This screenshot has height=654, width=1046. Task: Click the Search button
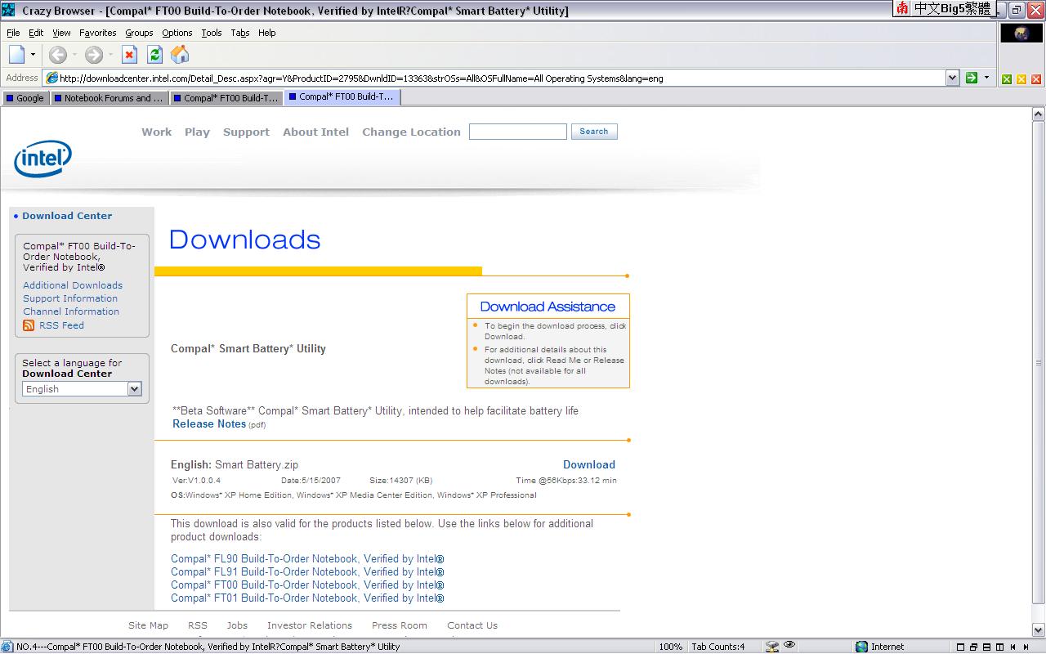594,132
